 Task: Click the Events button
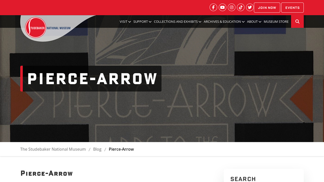pyautogui.click(x=292, y=8)
